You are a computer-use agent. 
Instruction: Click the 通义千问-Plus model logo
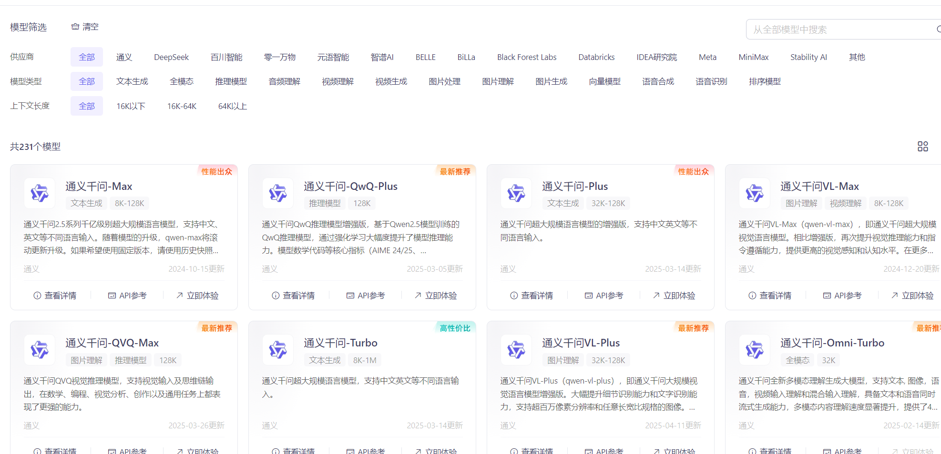tap(516, 193)
